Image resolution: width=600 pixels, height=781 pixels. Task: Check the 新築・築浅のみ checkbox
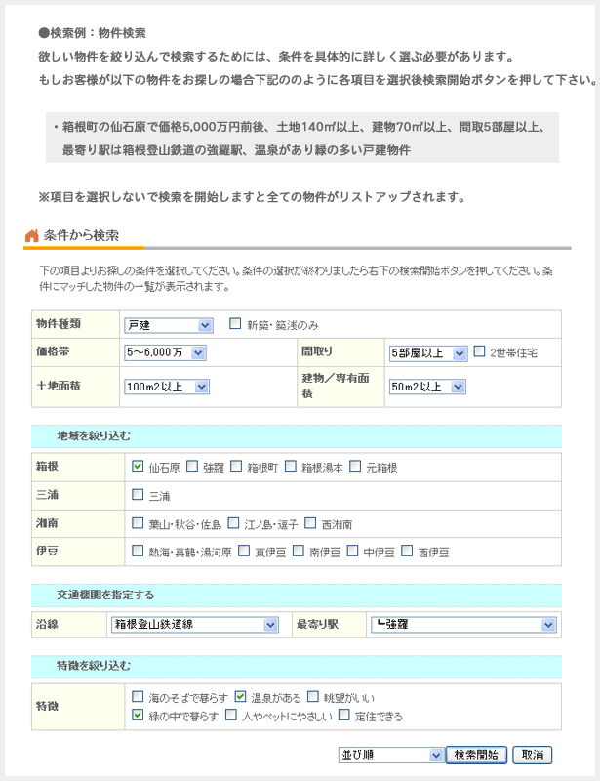(235, 324)
